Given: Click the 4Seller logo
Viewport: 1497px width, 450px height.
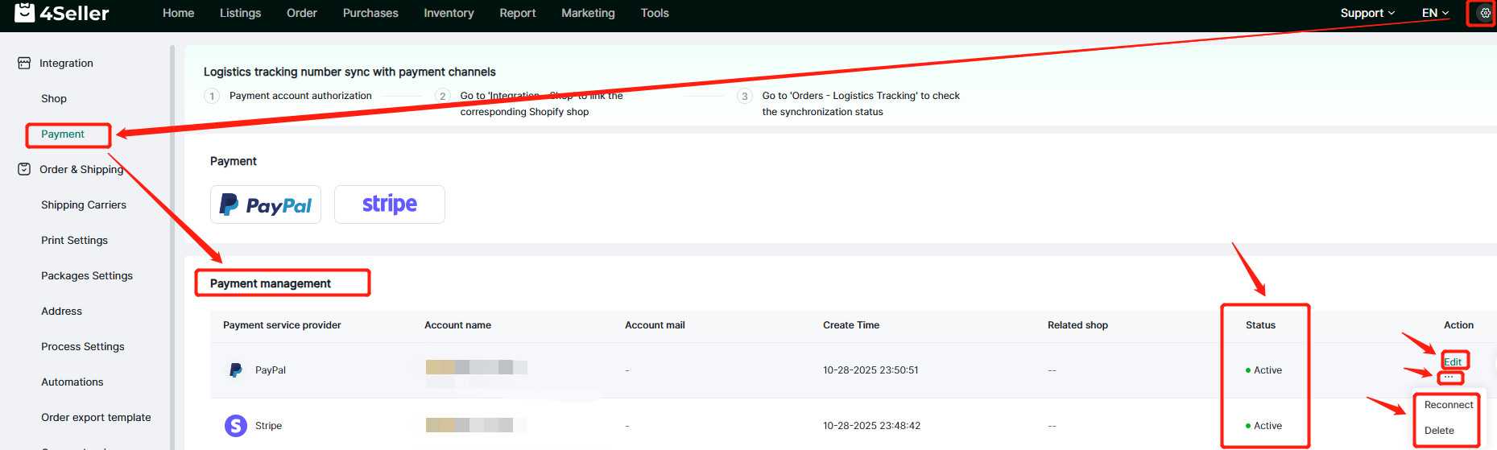Looking at the screenshot, I should click(x=62, y=13).
